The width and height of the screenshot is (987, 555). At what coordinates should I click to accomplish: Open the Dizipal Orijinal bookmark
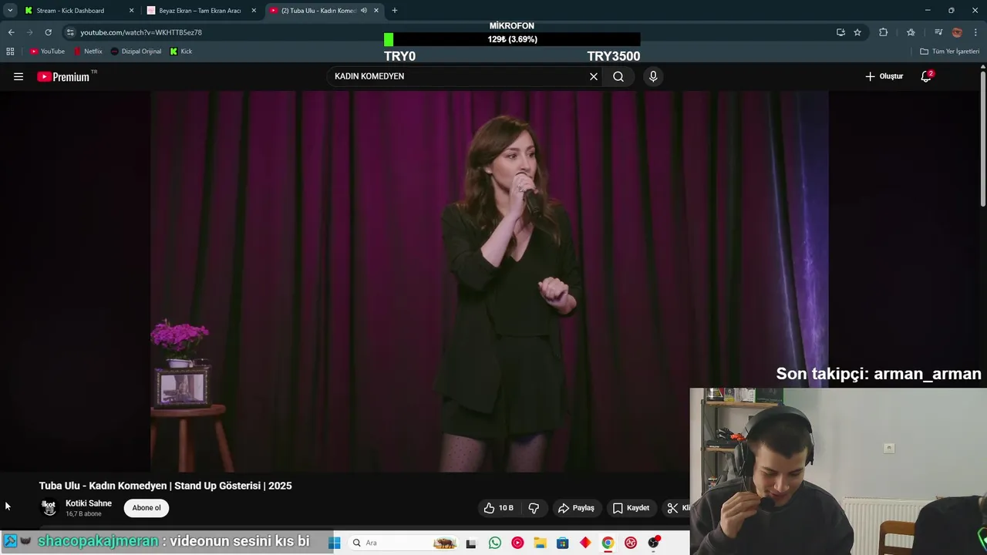[x=136, y=52]
